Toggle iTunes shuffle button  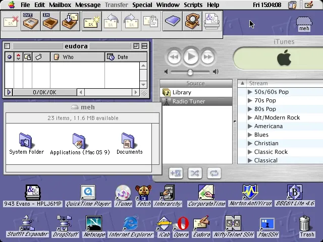tap(195, 173)
